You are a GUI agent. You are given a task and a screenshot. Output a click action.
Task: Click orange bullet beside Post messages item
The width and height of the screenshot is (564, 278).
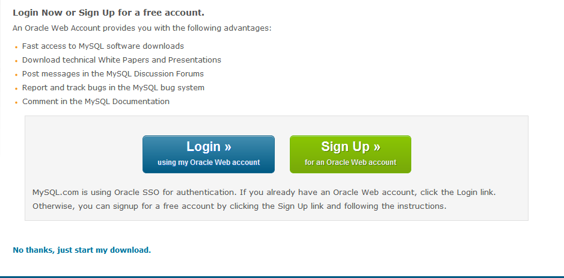coord(16,75)
